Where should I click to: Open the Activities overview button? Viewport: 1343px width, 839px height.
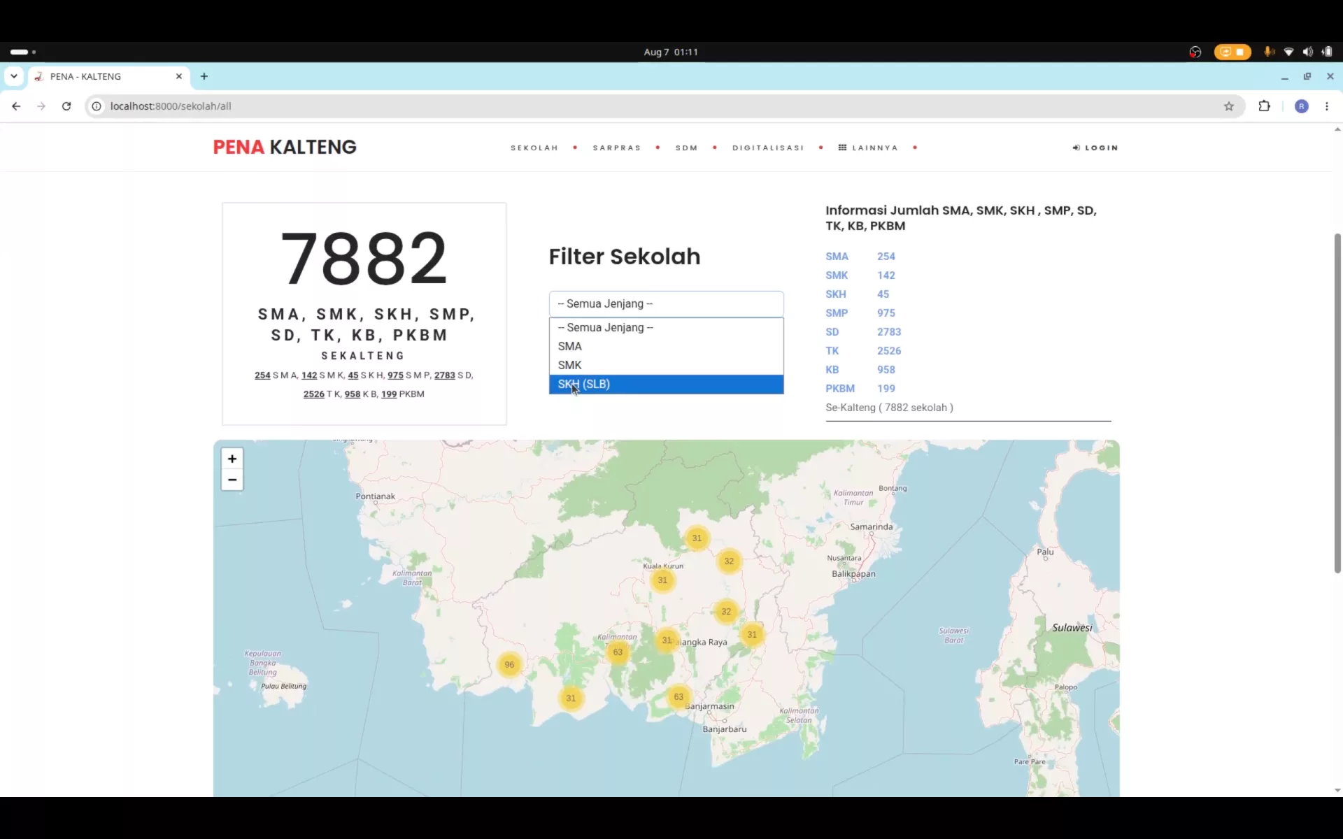pos(23,52)
